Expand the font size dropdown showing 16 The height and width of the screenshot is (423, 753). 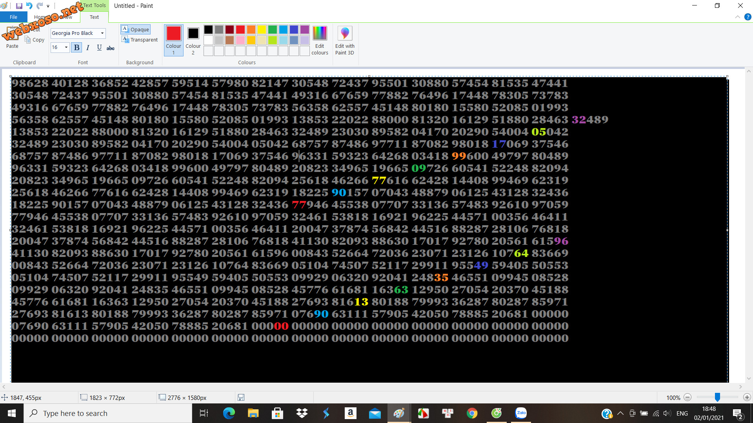66,48
